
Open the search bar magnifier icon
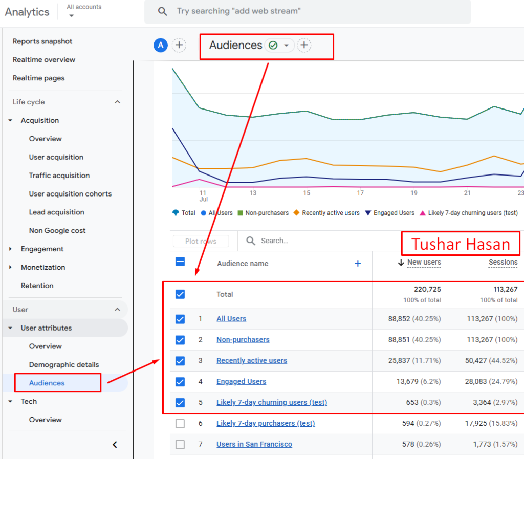[162, 12]
